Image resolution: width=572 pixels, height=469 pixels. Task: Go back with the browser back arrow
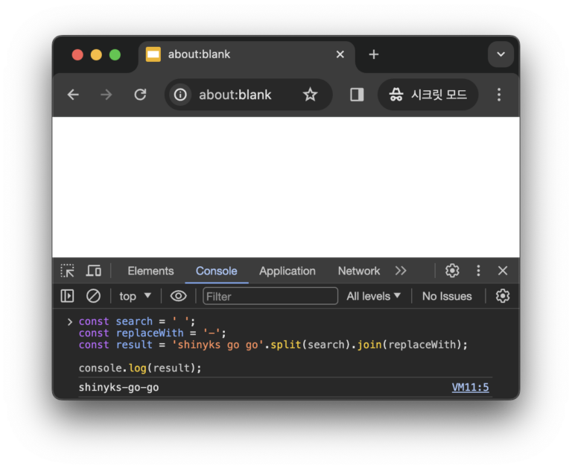pyautogui.click(x=73, y=95)
